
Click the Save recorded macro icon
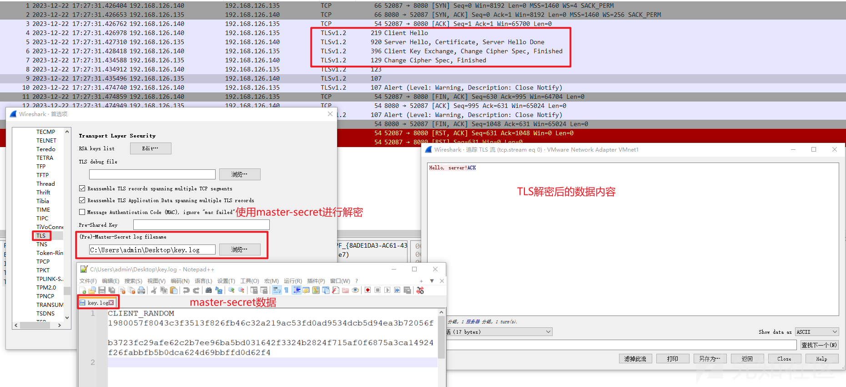point(407,290)
